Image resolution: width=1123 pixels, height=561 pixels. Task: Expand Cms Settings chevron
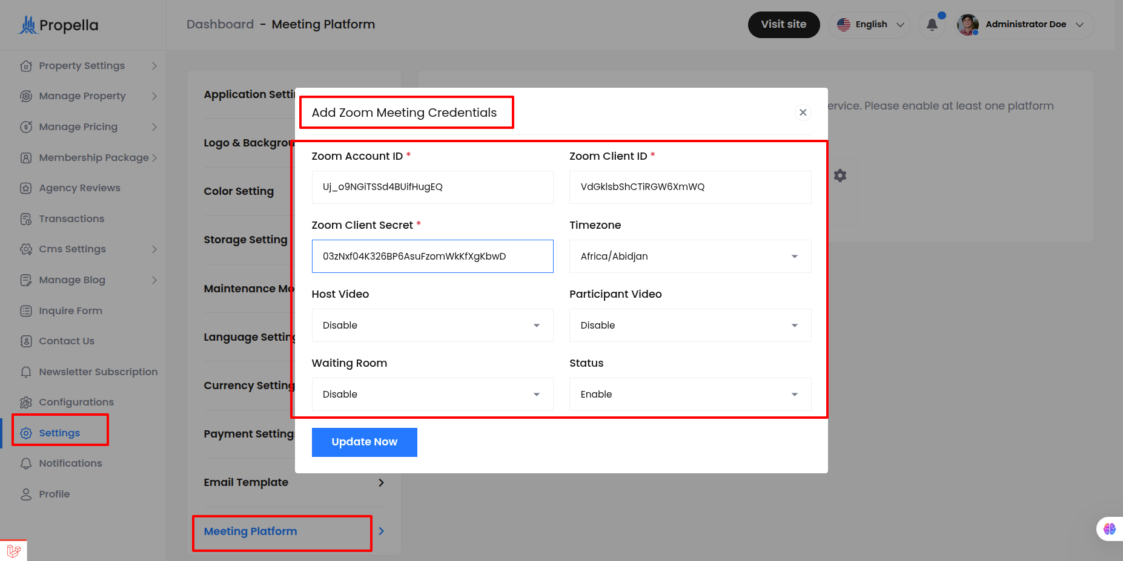tap(154, 249)
